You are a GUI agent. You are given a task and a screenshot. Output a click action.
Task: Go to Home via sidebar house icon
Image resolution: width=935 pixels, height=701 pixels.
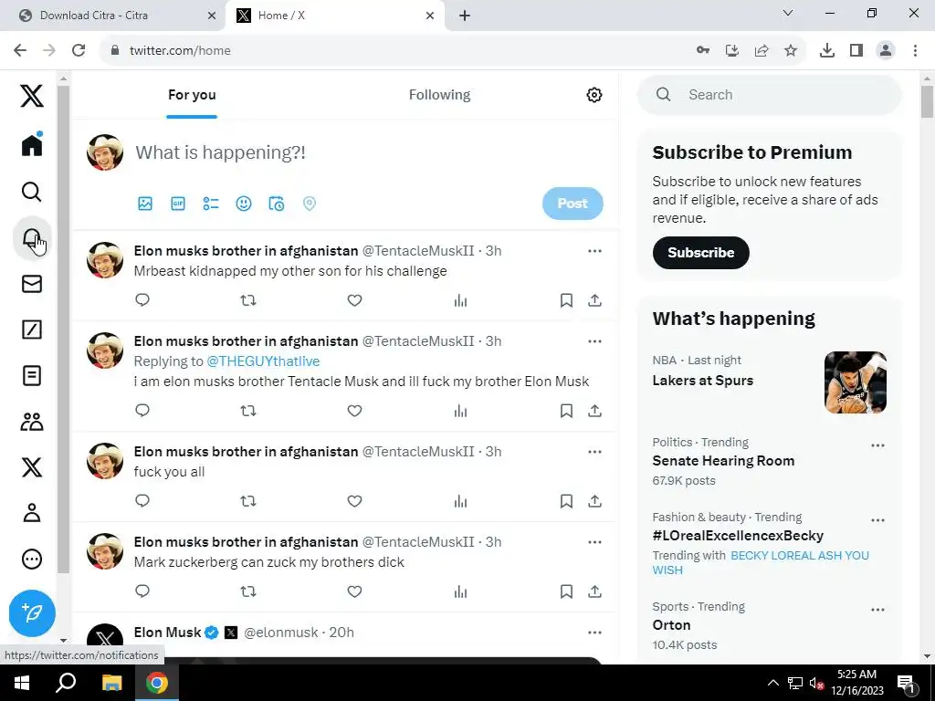[32, 145]
